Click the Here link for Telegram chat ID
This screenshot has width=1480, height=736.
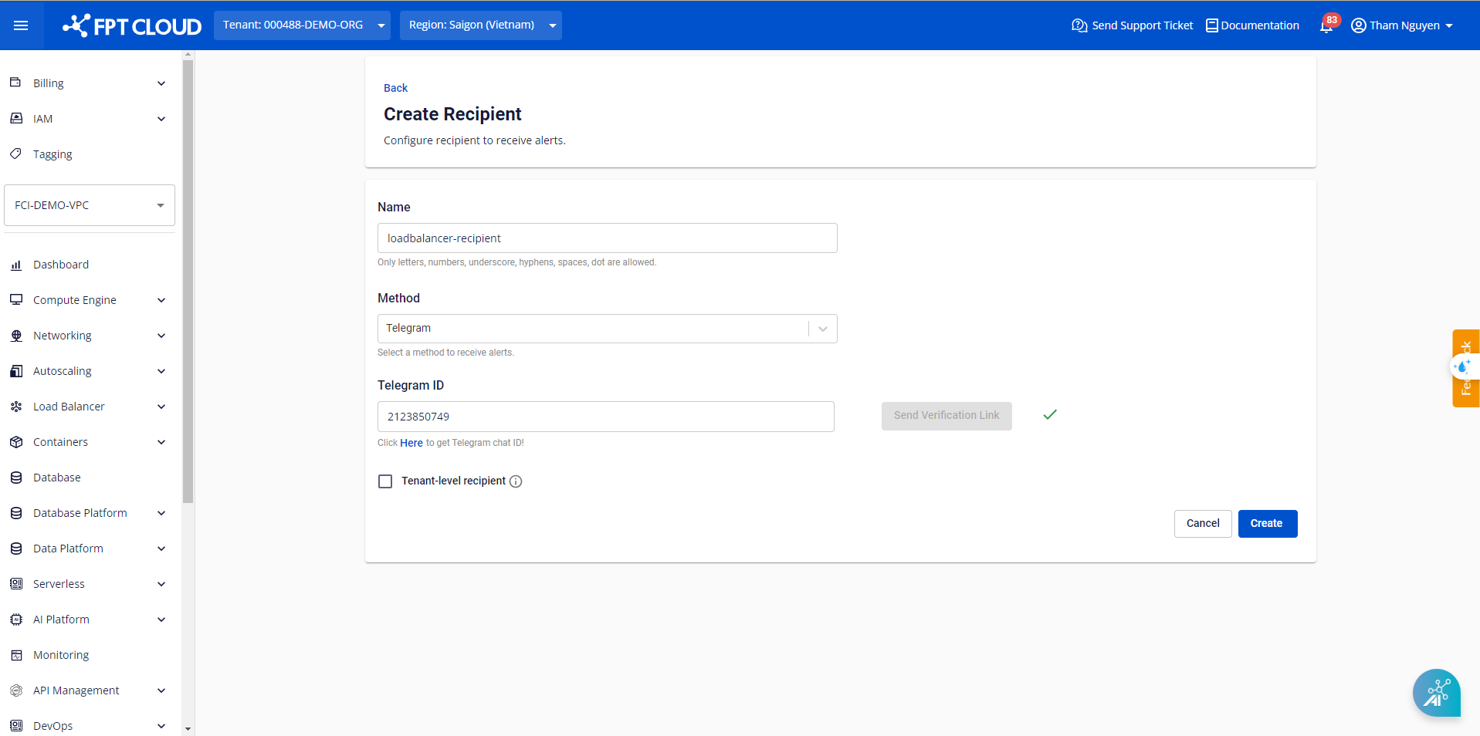[411, 443]
